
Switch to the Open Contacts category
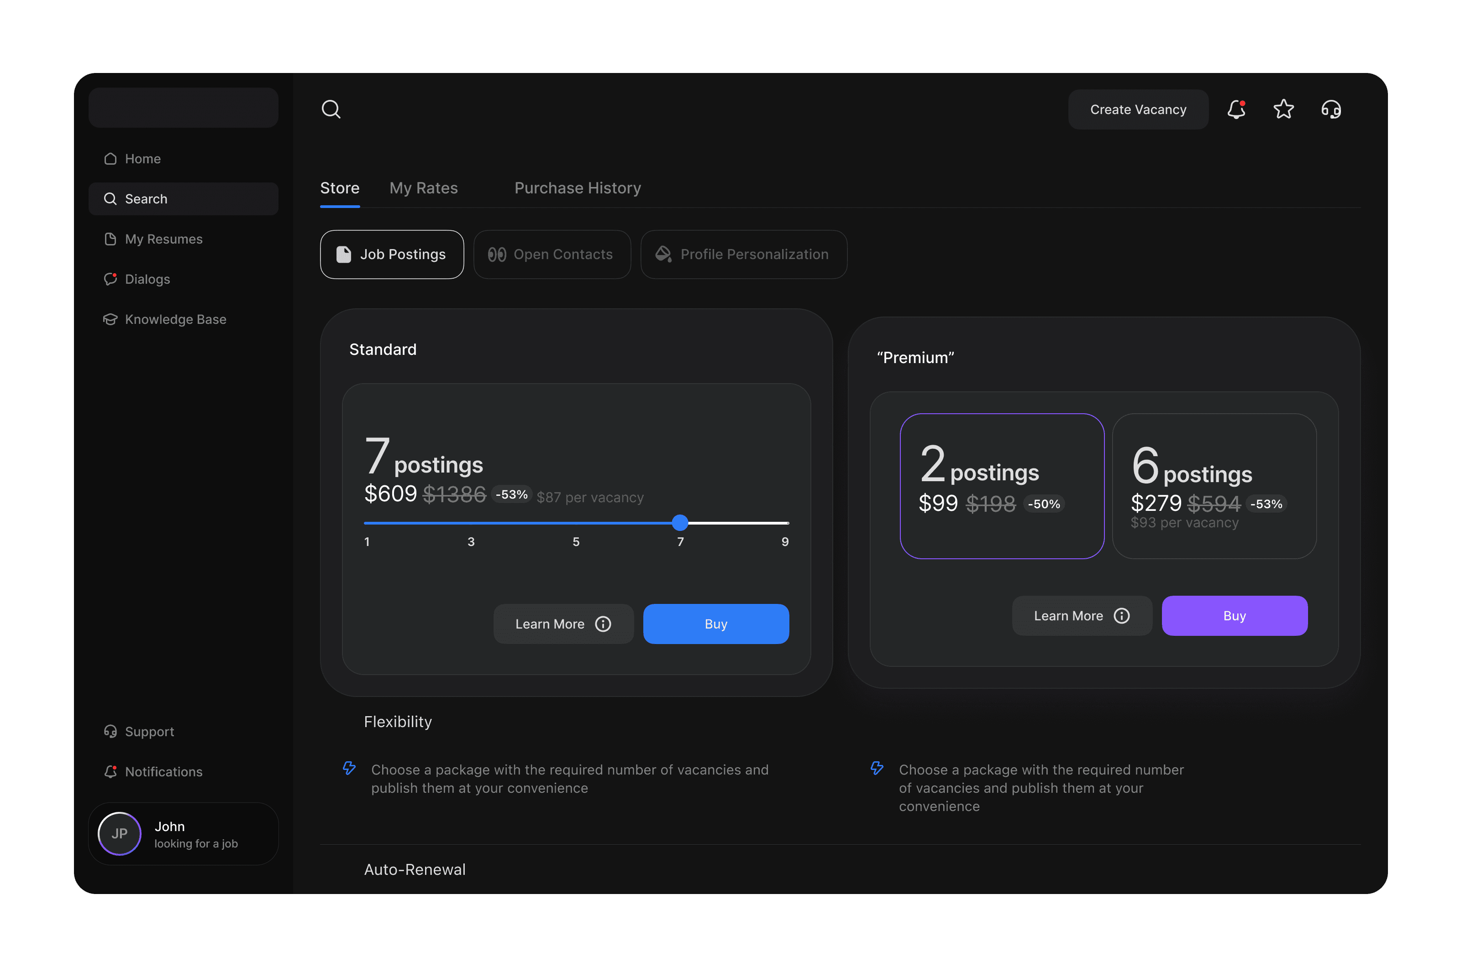point(552,254)
